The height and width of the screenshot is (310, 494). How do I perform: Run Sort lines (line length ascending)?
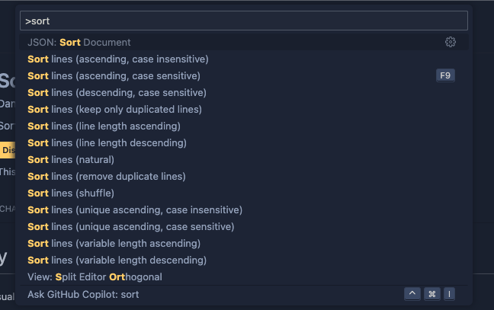point(104,126)
